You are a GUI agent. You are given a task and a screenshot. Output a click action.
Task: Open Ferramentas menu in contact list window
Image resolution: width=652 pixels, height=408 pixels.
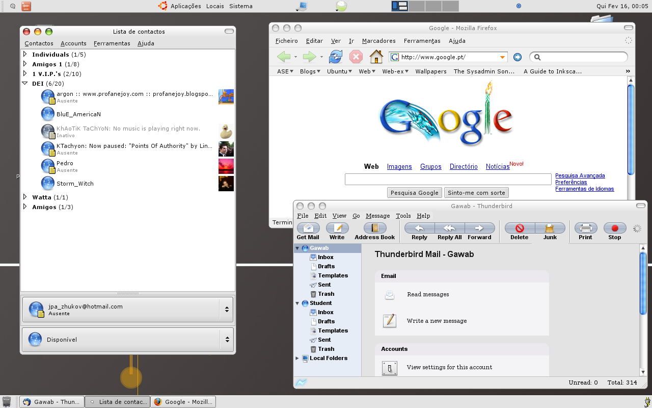112,43
